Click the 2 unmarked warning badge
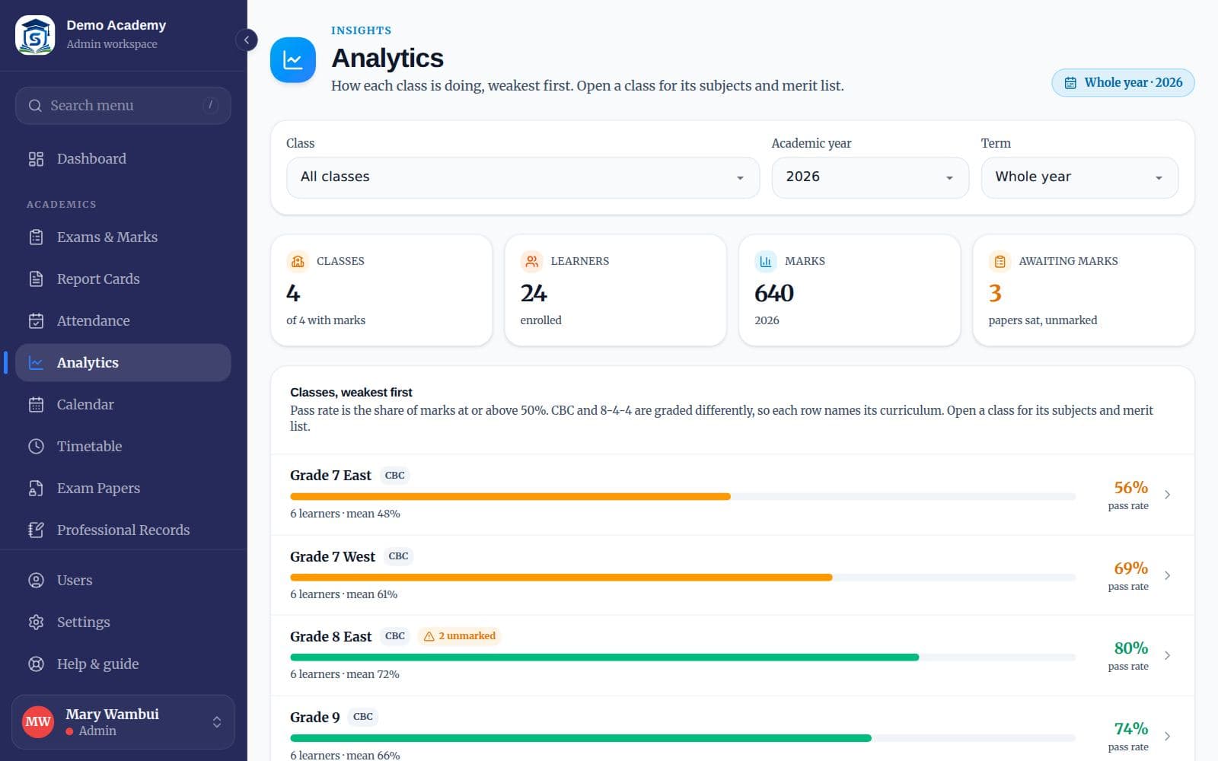1218x761 pixels. [x=460, y=636]
